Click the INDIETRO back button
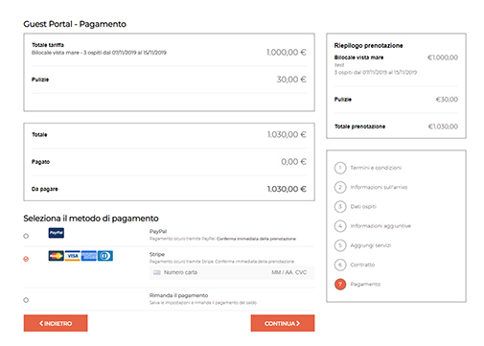Image resolution: width=484 pixels, height=346 pixels. pyautogui.click(x=56, y=323)
